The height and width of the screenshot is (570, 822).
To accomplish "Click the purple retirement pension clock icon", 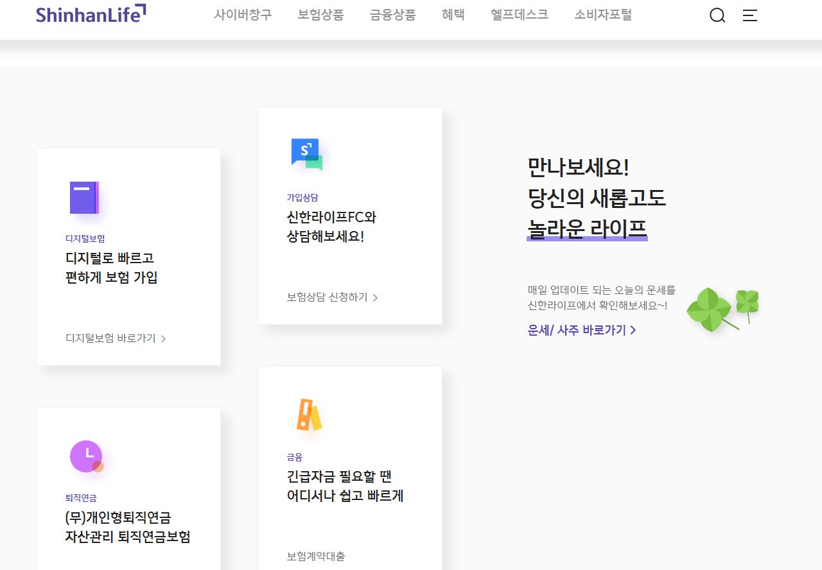I will 87,456.
